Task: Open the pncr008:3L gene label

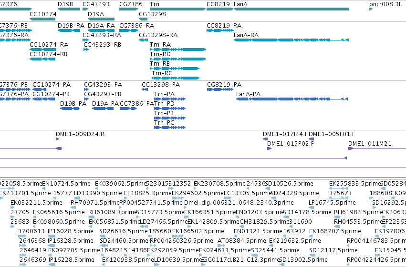Action: coord(385,4)
